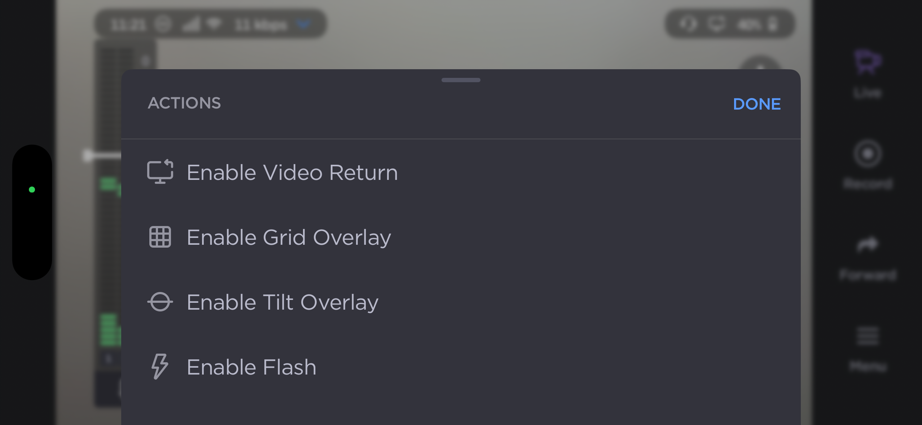Toggle the Enable Tilt Overlay label
The height and width of the screenshot is (425, 922).
(282, 302)
